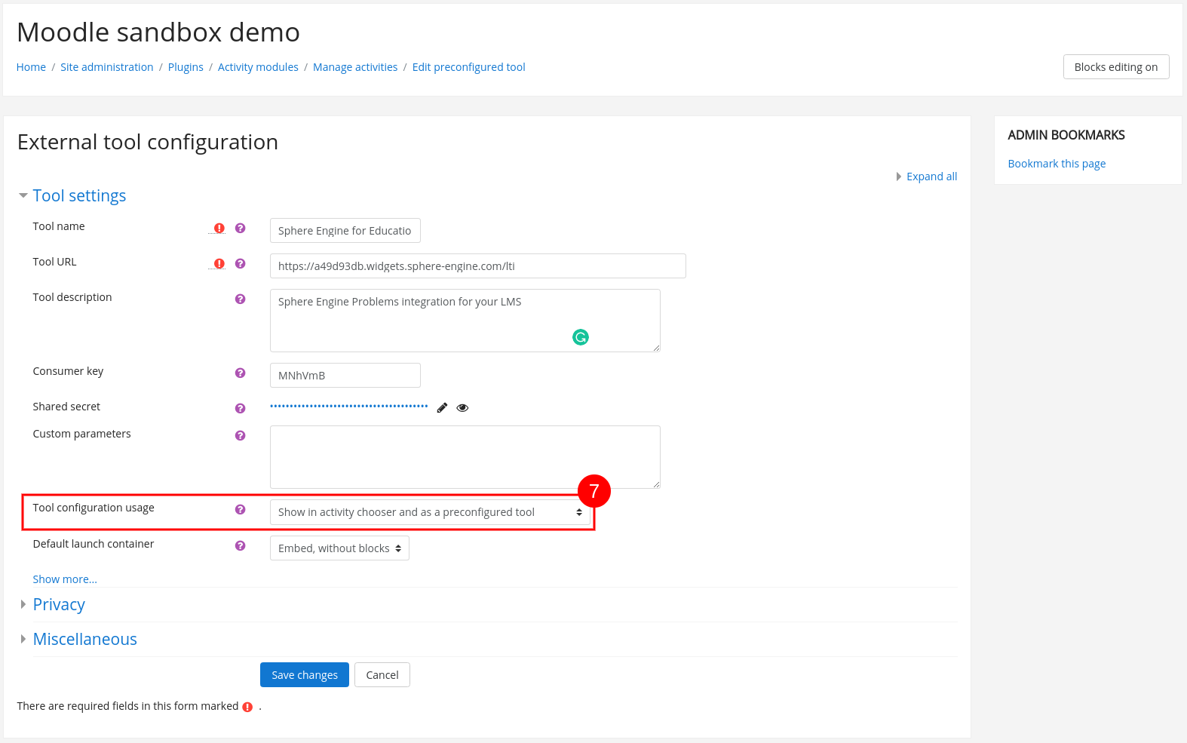Open Activity modules breadcrumb
The height and width of the screenshot is (743, 1187).
coord(258,67)
